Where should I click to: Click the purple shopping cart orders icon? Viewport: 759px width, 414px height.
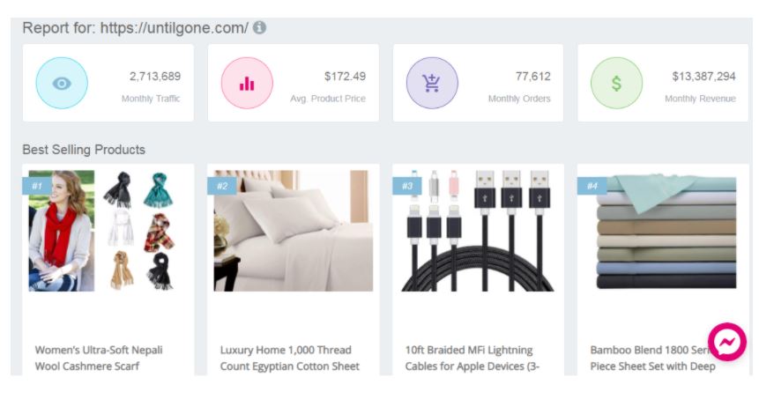(x=432, y=84)
